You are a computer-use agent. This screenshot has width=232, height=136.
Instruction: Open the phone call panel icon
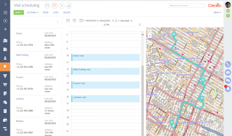[228, 64]
